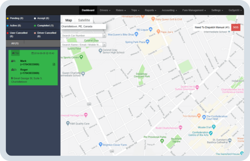The image size is (250, 161).
Task: Click the K&K Quality Care pin
Action: point(68,123)
